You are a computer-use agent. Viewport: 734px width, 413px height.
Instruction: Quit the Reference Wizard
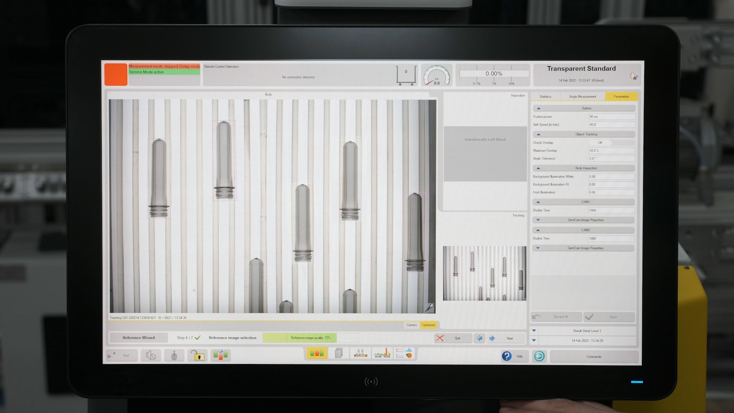[x=453, y=338]
